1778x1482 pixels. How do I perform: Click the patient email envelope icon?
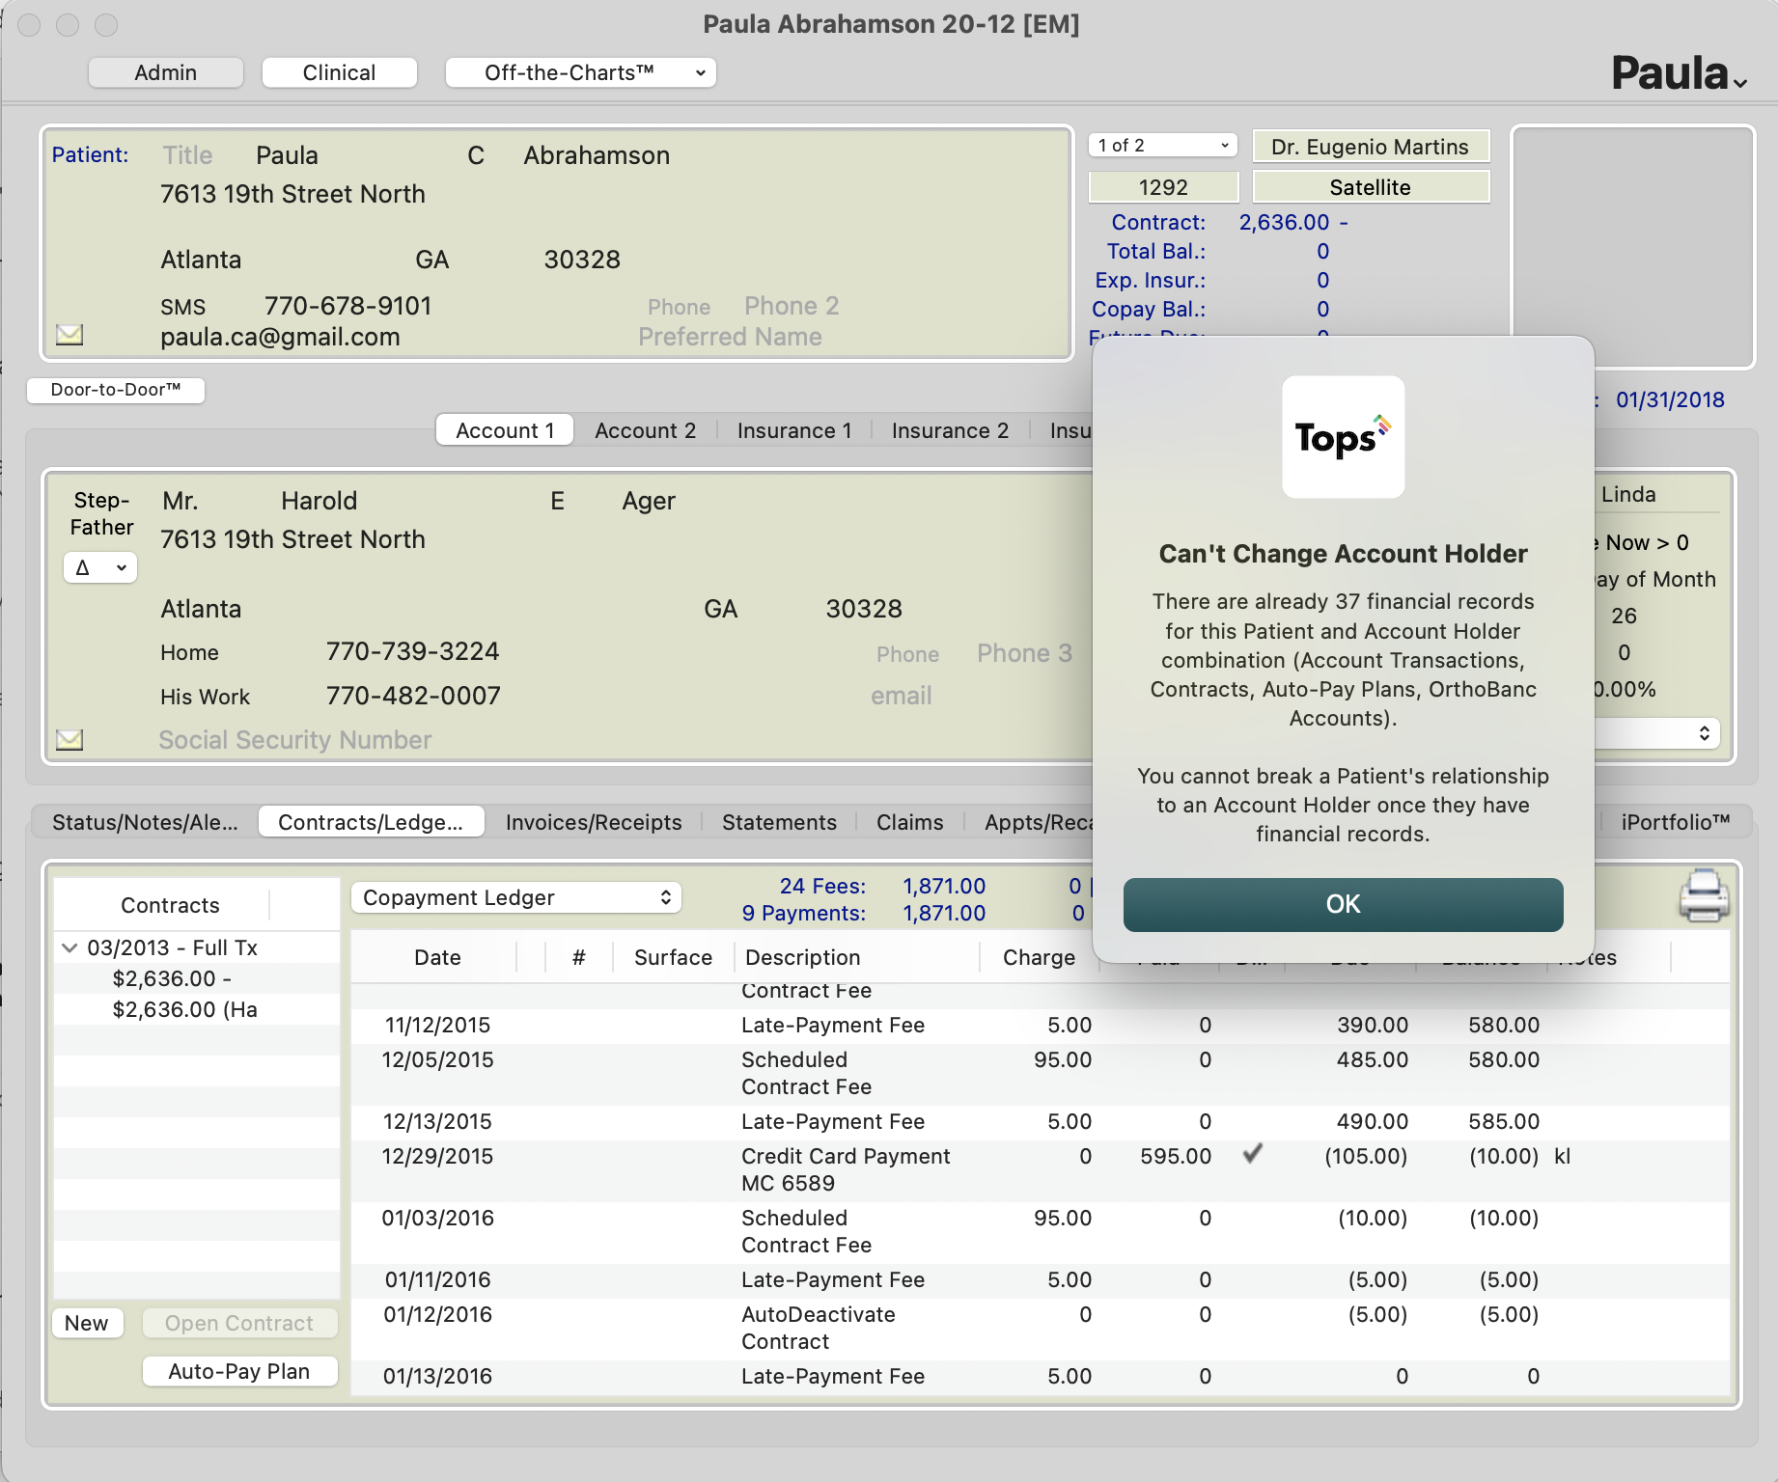point(69,335)
